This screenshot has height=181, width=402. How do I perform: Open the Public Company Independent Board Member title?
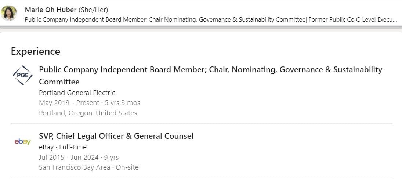click(210, 70)
